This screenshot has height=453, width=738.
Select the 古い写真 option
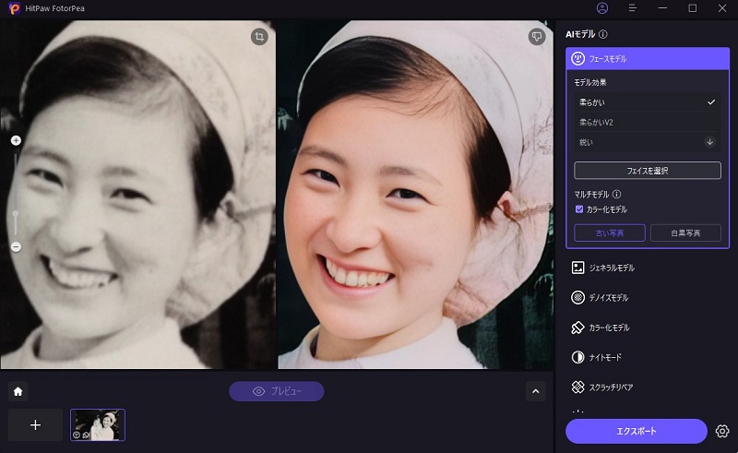(610, 233)
